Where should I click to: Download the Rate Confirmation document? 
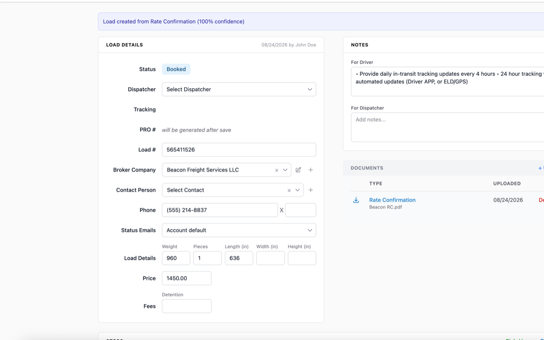click(x=356, y=200)
